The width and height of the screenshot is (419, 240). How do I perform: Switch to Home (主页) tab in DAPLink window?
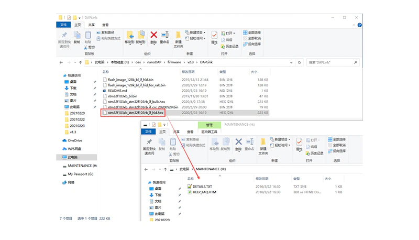coord(78,25)
